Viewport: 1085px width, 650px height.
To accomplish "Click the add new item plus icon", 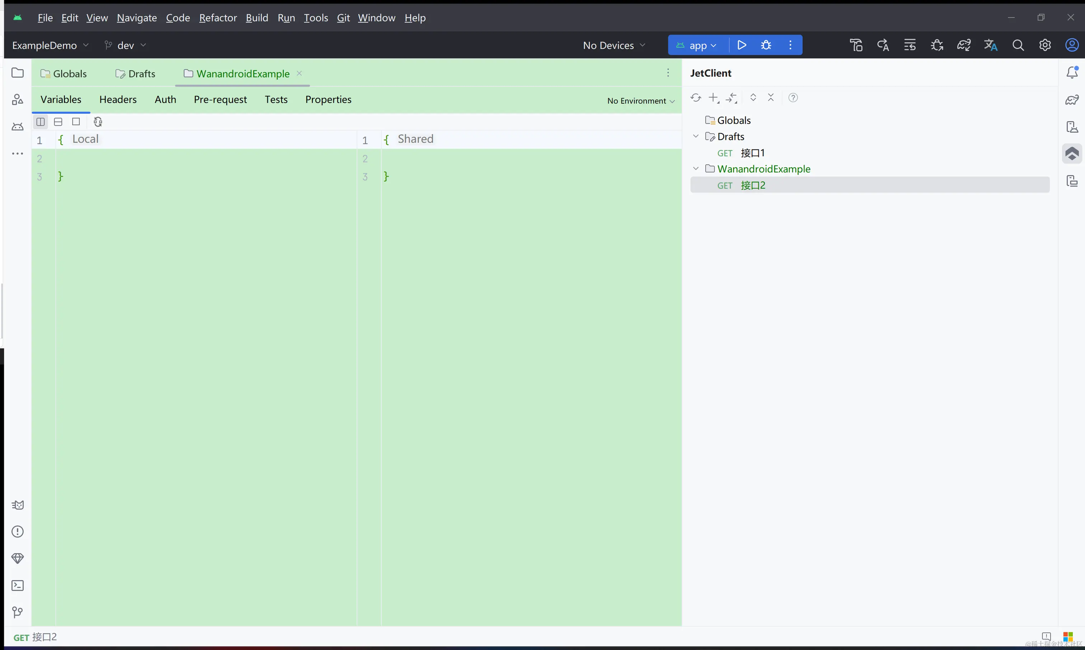I will click(713, 98).
